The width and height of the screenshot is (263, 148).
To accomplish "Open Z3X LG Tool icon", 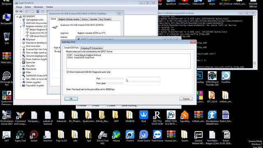I will point(102,137).
